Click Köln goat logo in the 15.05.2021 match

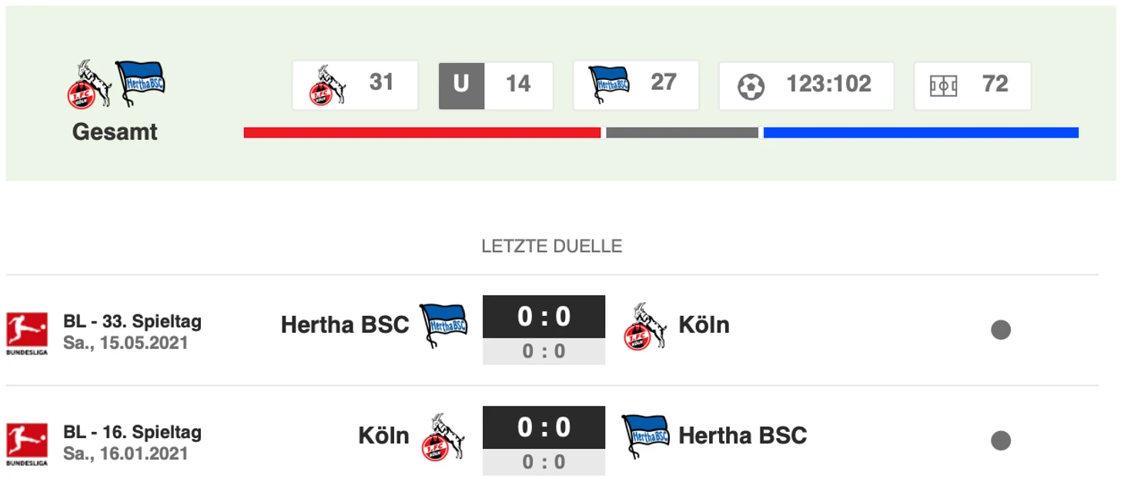(645, 326)
